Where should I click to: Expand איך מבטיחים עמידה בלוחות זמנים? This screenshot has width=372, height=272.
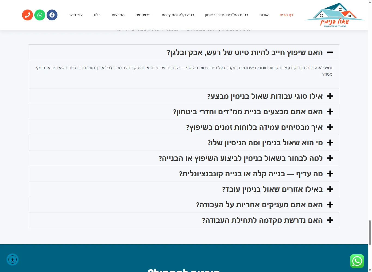184,127
